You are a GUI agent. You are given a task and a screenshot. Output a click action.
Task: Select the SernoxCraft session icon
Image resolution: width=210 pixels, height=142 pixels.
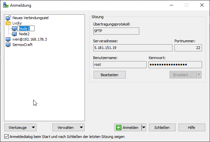8,45
